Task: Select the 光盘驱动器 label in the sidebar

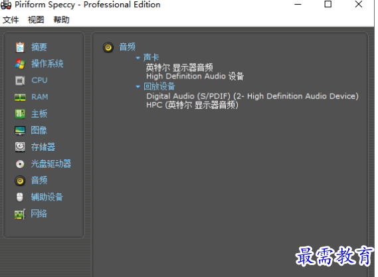Action: point(51,163)
